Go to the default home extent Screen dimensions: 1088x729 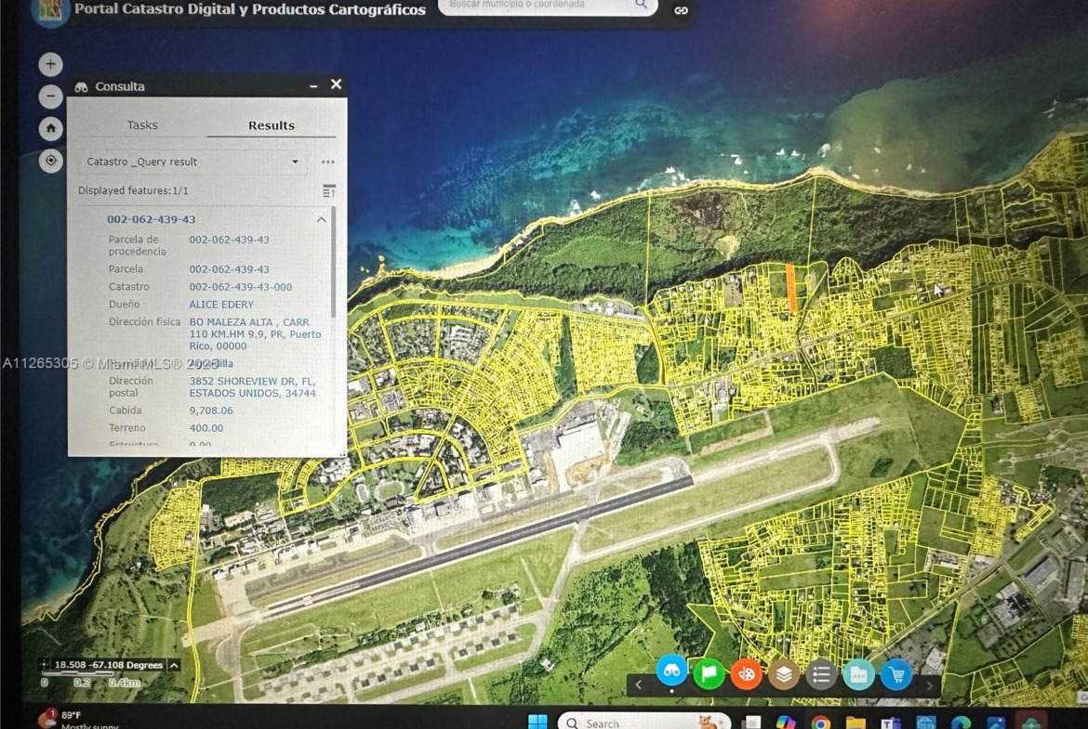[x=50, y=128]
